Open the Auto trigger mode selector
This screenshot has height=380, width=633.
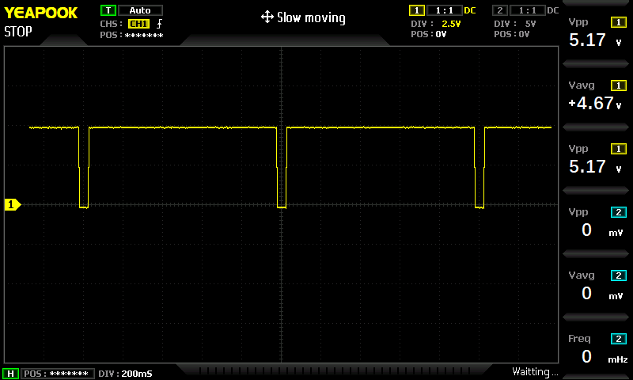point(140,10)
